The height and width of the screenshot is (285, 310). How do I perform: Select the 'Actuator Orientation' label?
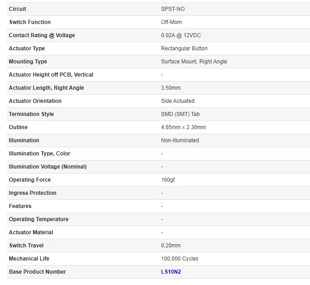35,101
